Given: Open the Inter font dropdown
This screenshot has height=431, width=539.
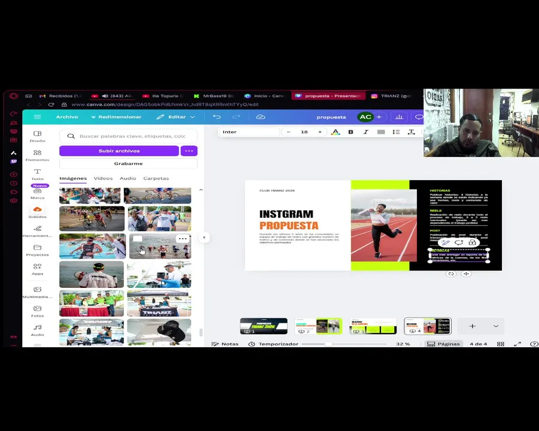Looking at the screenshot, I should click(x=249, y=132).
